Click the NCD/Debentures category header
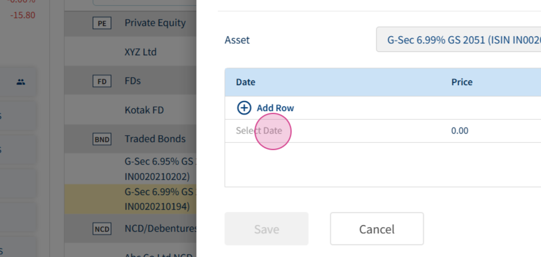Screen dimensions: 541x257 point(161,228)
